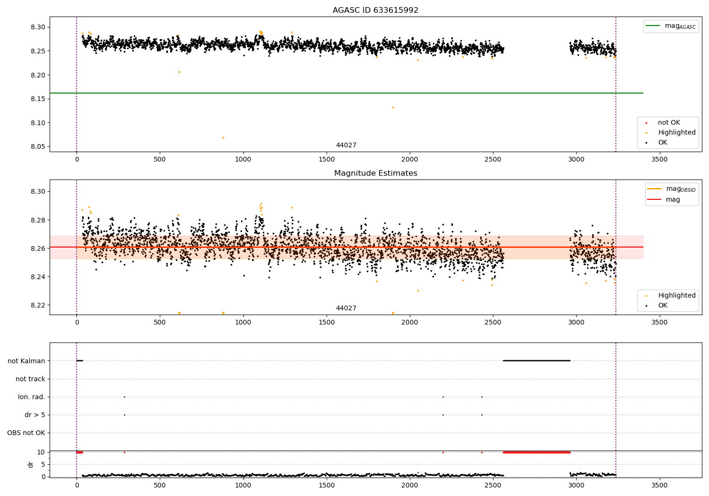Click the 1000 x-tick under the top plot
This screenshot has width=709, height=496.
(243, 159)
